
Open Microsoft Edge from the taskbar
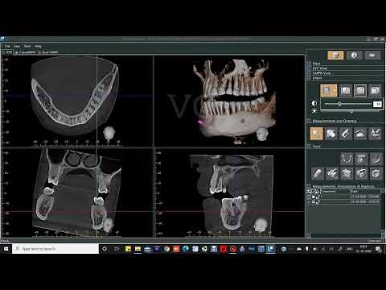186,249
